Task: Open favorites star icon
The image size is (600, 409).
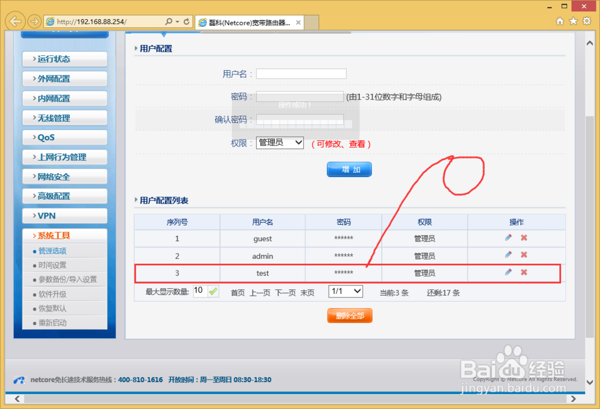Action: pyautogui.click(x=573, y=21)
